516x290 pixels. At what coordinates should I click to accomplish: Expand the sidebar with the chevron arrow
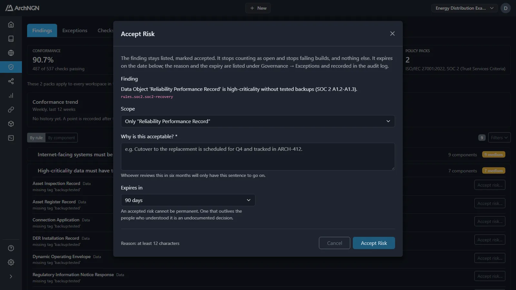(11, 276)
